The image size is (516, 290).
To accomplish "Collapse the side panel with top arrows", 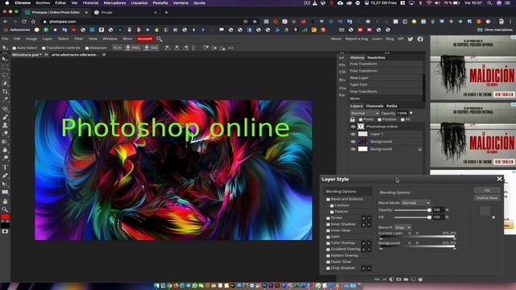I will [387, 52].
